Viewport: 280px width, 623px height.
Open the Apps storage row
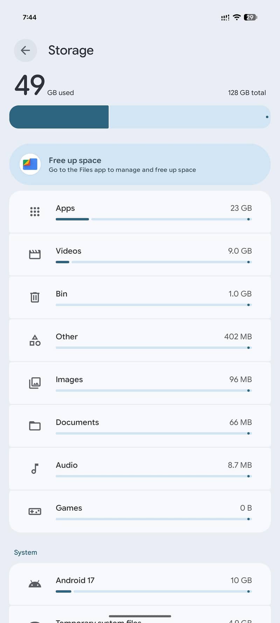point(140,212)
